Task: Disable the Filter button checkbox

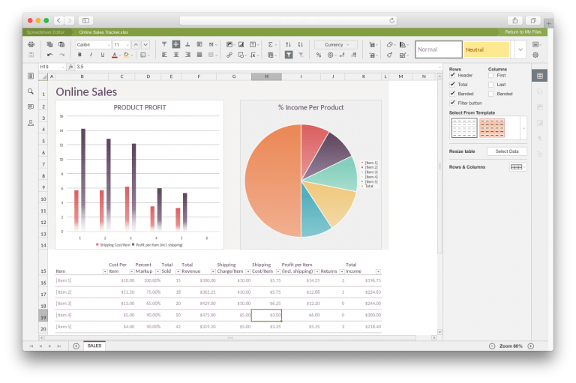Action: tap(452, 103)
